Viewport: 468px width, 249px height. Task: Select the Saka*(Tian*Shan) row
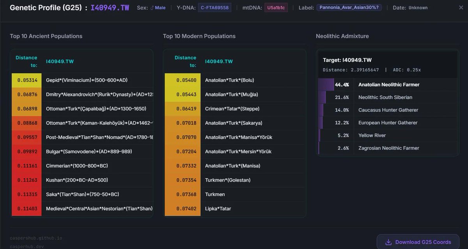coord(82,194)
